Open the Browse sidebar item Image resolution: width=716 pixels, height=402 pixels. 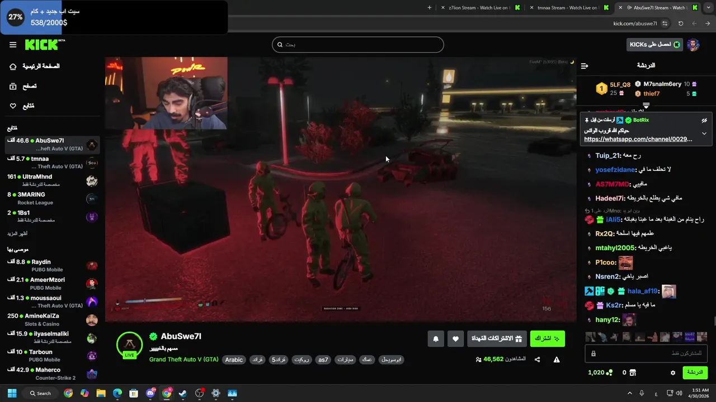(x=23, y=86)
